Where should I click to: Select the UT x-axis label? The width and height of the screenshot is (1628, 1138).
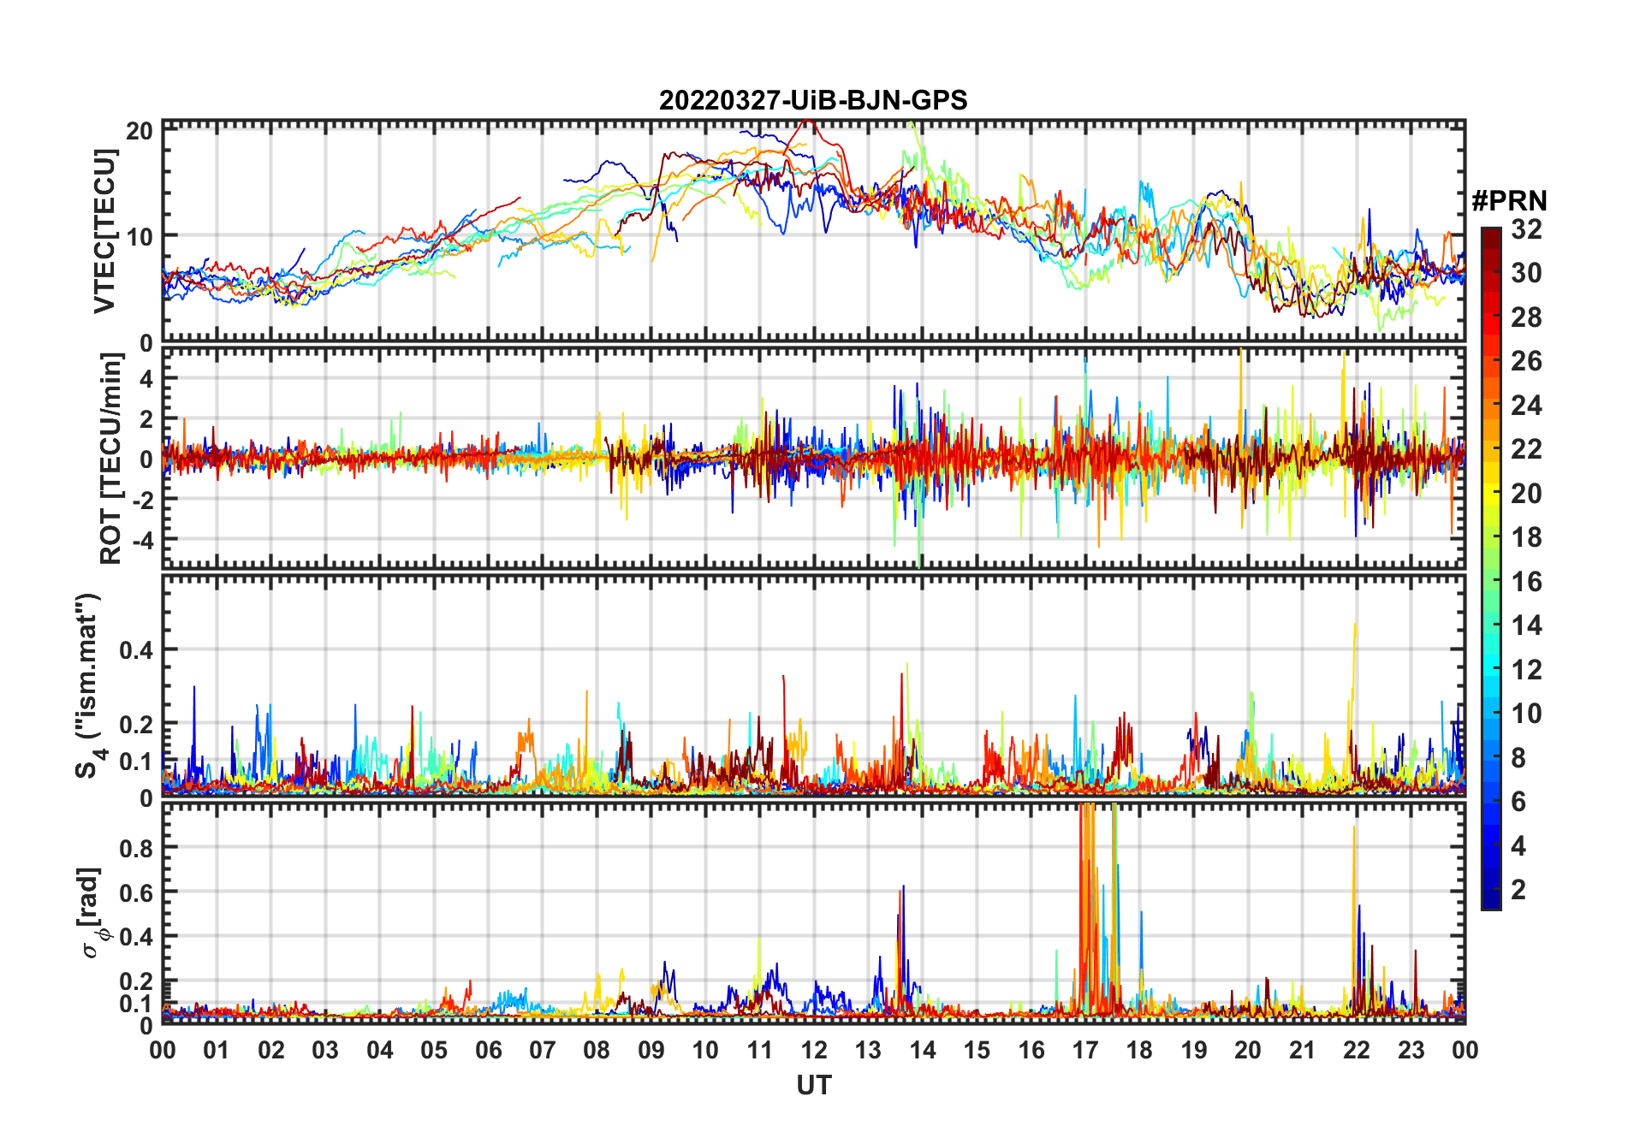pos(813,1085)
